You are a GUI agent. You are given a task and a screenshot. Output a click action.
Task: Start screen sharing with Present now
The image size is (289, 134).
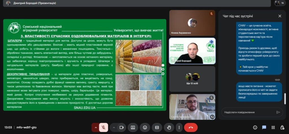pyautogui.click(x=133, y=128)
